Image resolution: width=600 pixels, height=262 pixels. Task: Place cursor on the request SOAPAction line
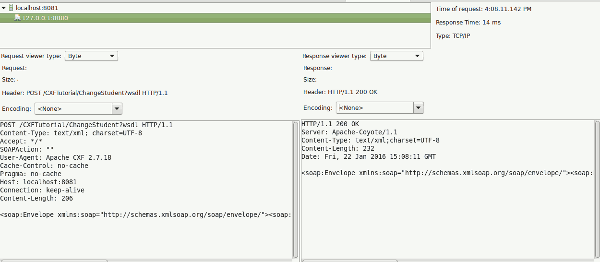[27, 149]
